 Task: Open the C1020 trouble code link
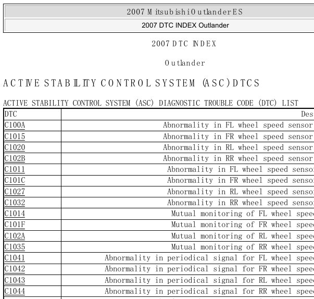pyautogui.click(x=15, y=147)
